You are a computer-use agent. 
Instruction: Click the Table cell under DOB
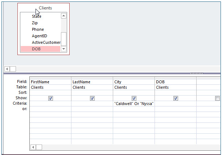176,87
